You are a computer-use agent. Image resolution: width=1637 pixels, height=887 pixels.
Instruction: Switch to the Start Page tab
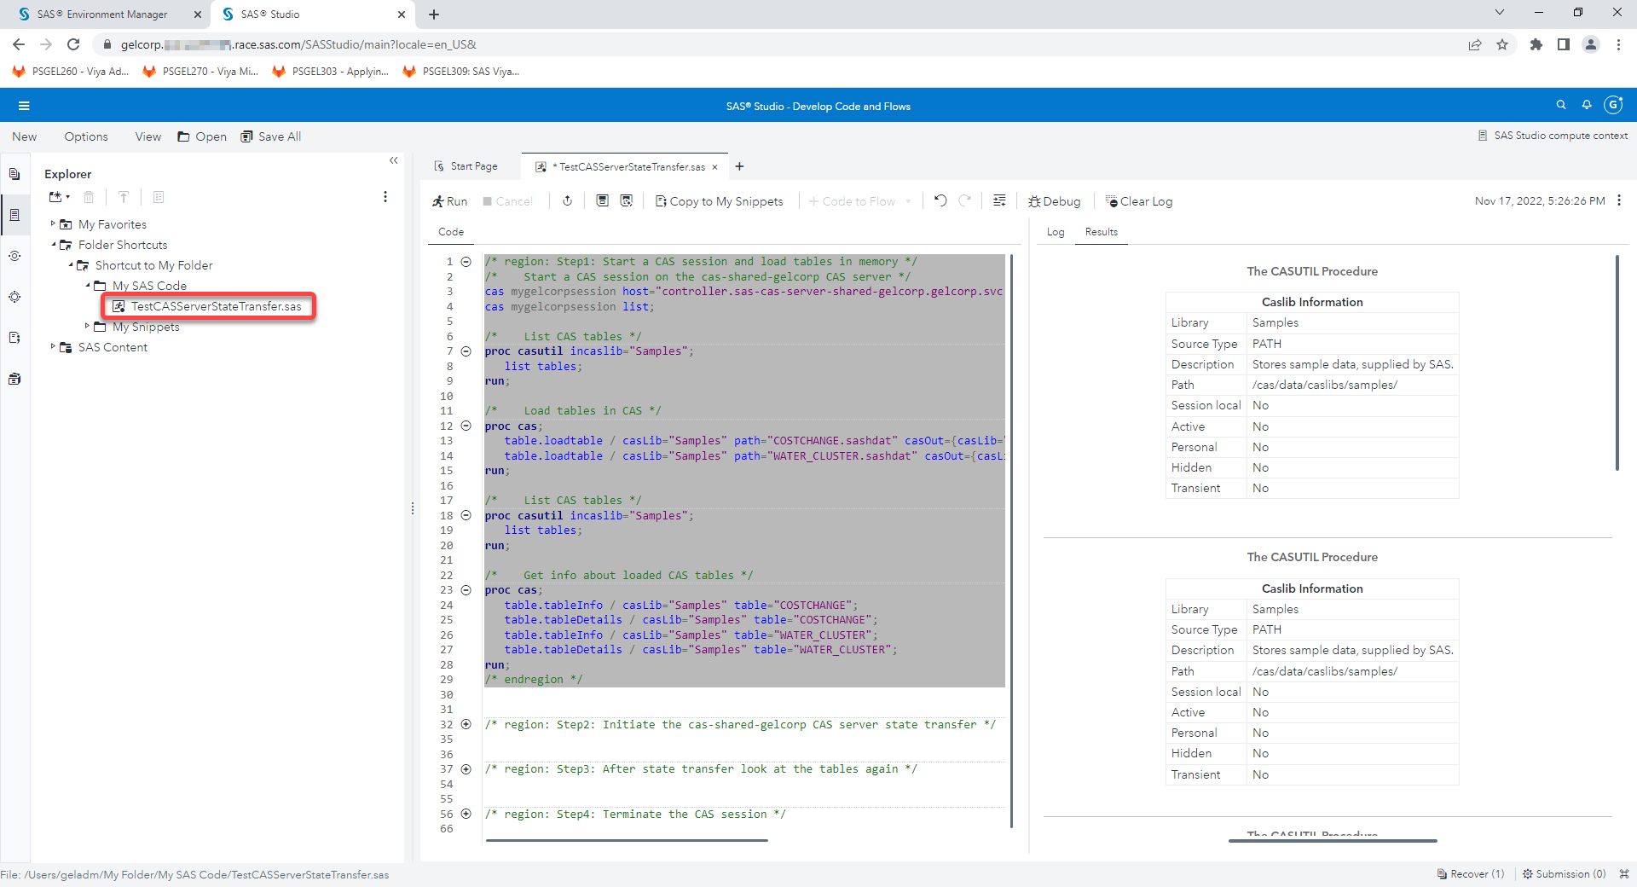click(x=466, y=166)
